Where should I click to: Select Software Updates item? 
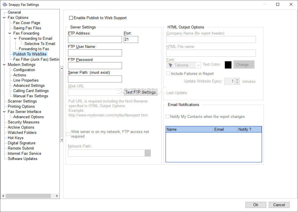22,159
